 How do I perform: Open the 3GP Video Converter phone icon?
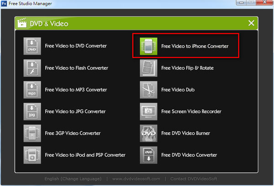click(32, 133)
